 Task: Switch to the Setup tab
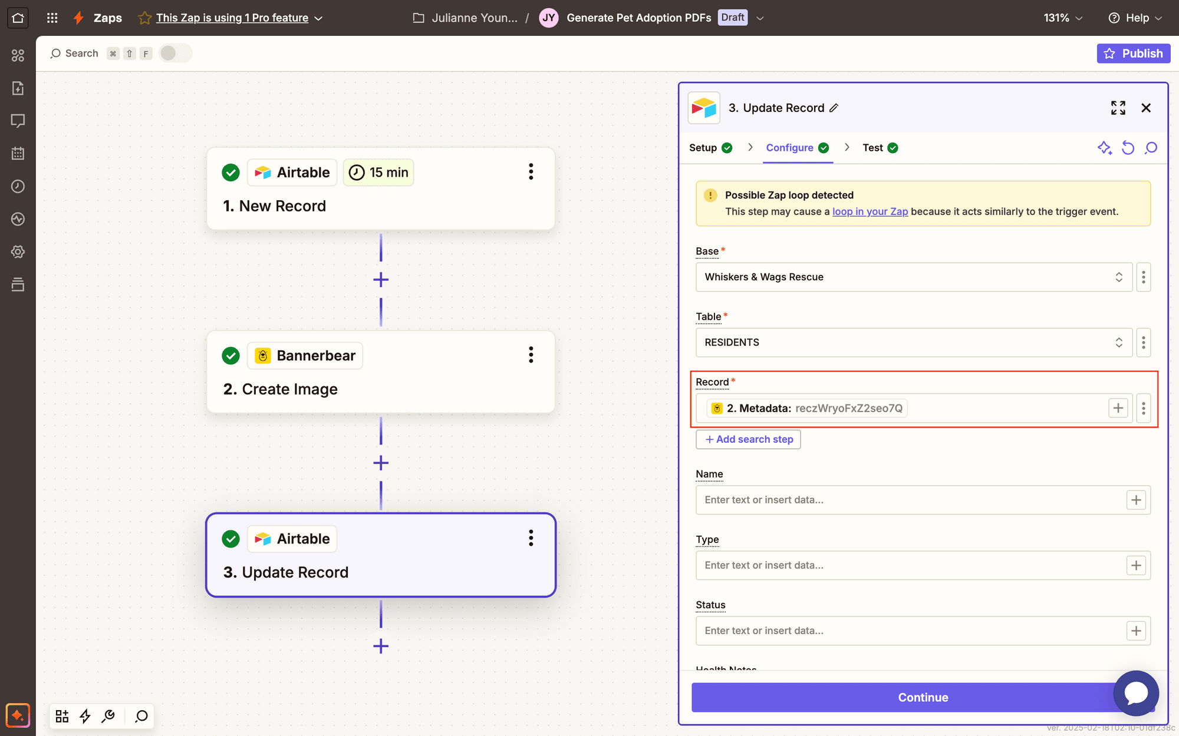coord(703,148)
